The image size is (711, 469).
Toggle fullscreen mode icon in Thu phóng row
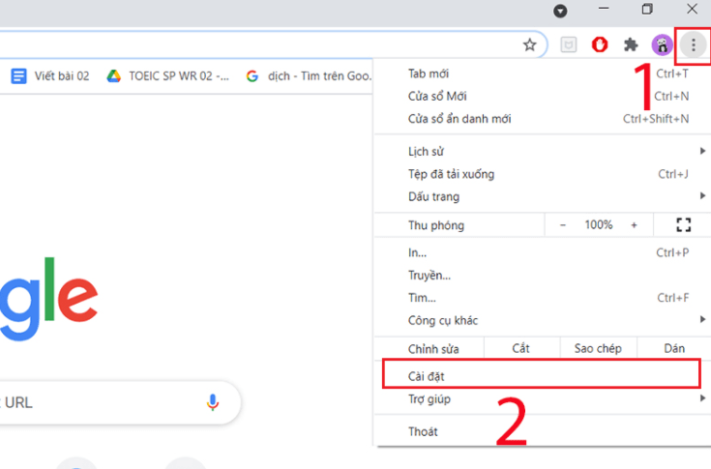tap(683, 224)
